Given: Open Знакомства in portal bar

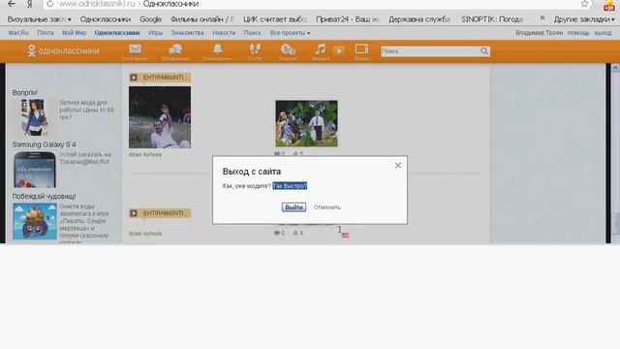Looking at the screenshot, I should click(187, 33).
